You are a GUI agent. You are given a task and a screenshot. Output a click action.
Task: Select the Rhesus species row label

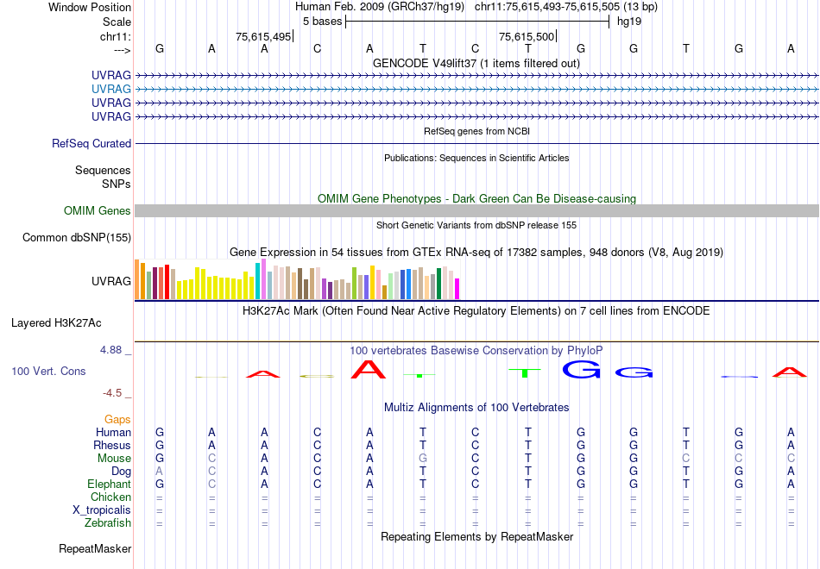[x=112, y=445]
